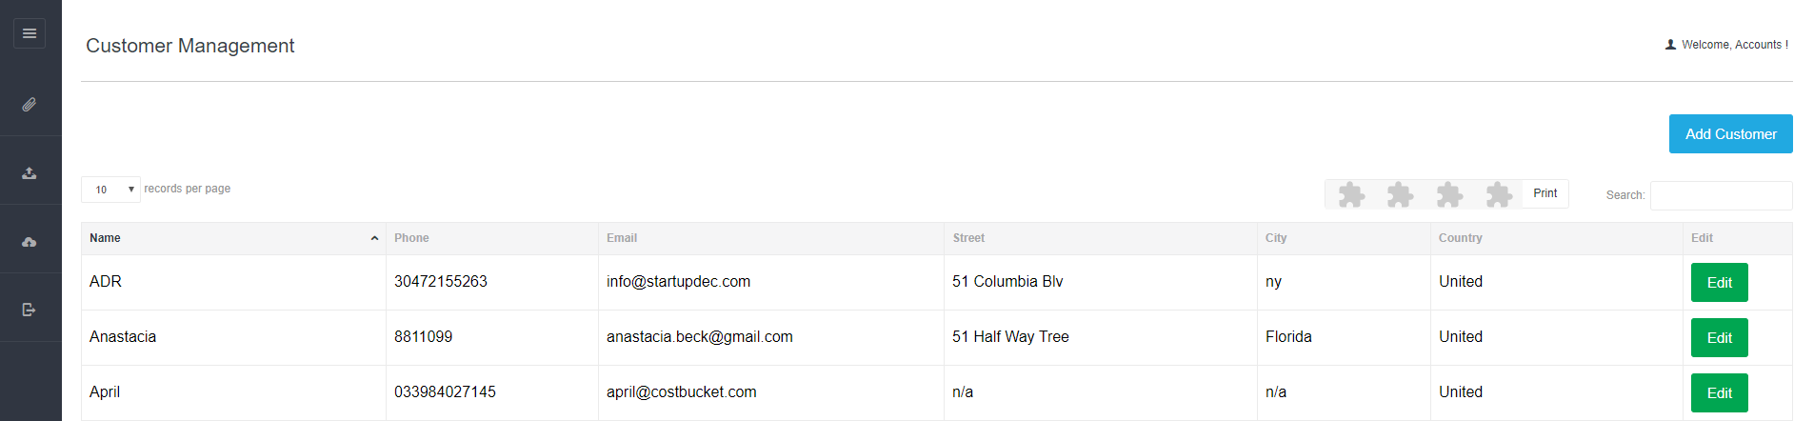Click the fourth puzzle-piece export icon
1794x421 pixels.
[1499, 194]
